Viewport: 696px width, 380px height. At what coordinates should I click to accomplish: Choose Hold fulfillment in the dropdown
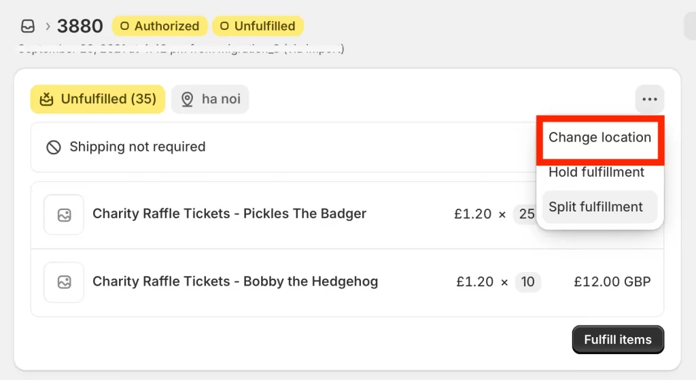pyautogui.click(x=596, y=172)
